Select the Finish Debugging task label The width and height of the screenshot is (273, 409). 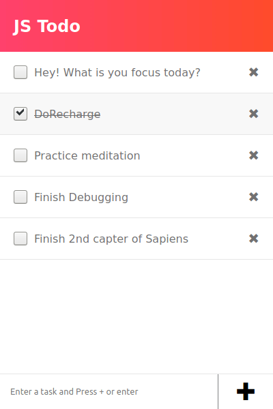[81, 198]
